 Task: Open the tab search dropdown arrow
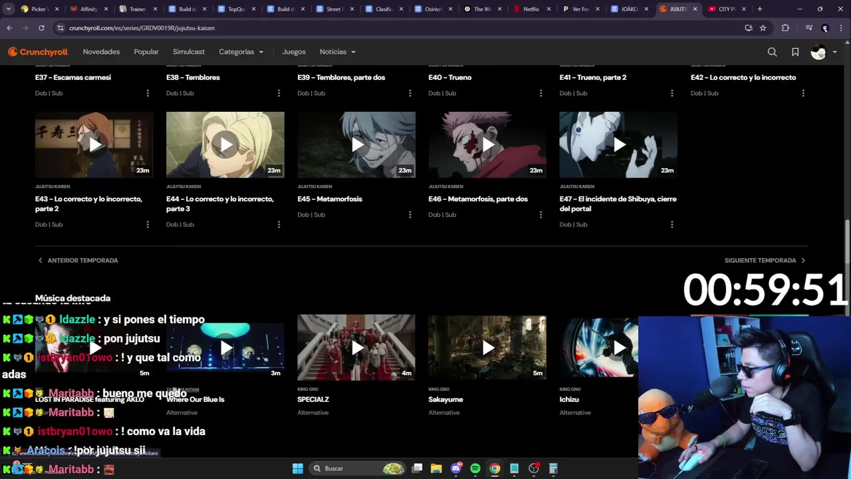9,9
